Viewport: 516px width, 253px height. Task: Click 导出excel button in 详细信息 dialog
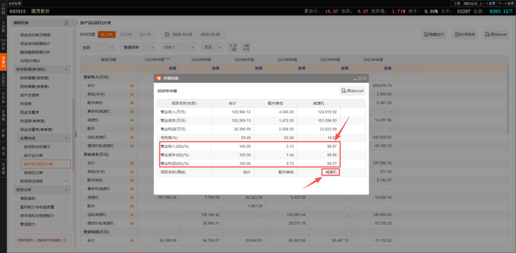(352, 91)
